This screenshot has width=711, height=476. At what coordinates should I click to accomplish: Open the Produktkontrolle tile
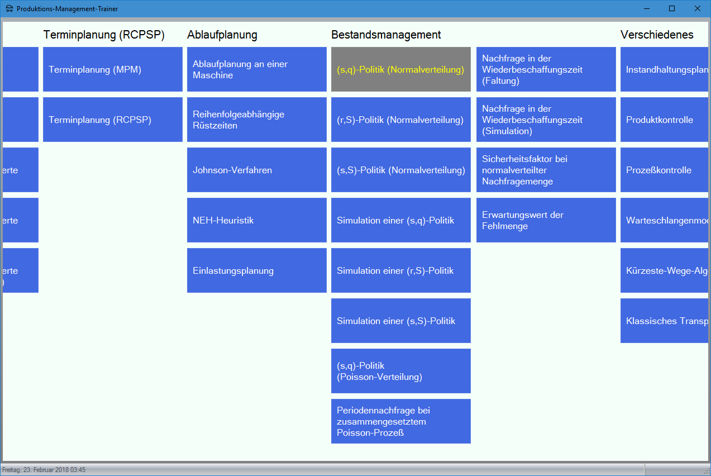(x=664, y=120)
